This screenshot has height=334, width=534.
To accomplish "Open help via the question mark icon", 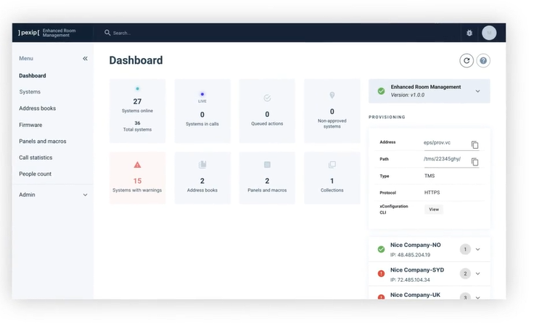I will click(483, 61).
